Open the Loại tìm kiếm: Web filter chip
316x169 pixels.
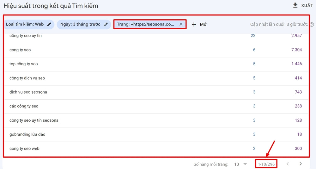[29, 24]
